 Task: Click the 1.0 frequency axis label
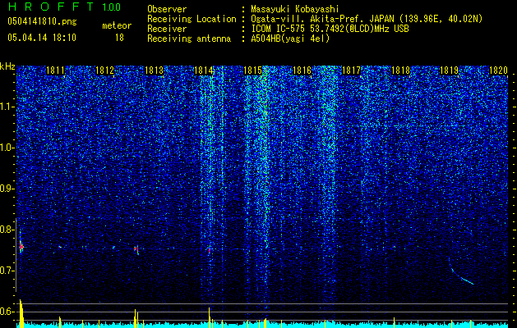[x=7, y=148]
